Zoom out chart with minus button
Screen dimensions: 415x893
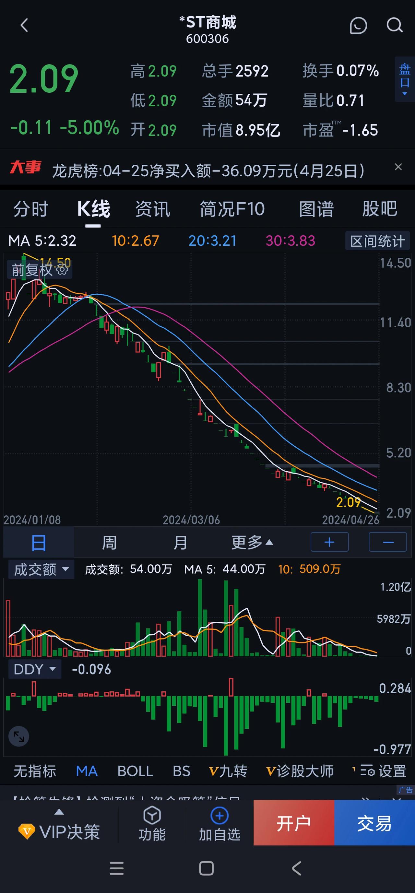tap(388, 542)
